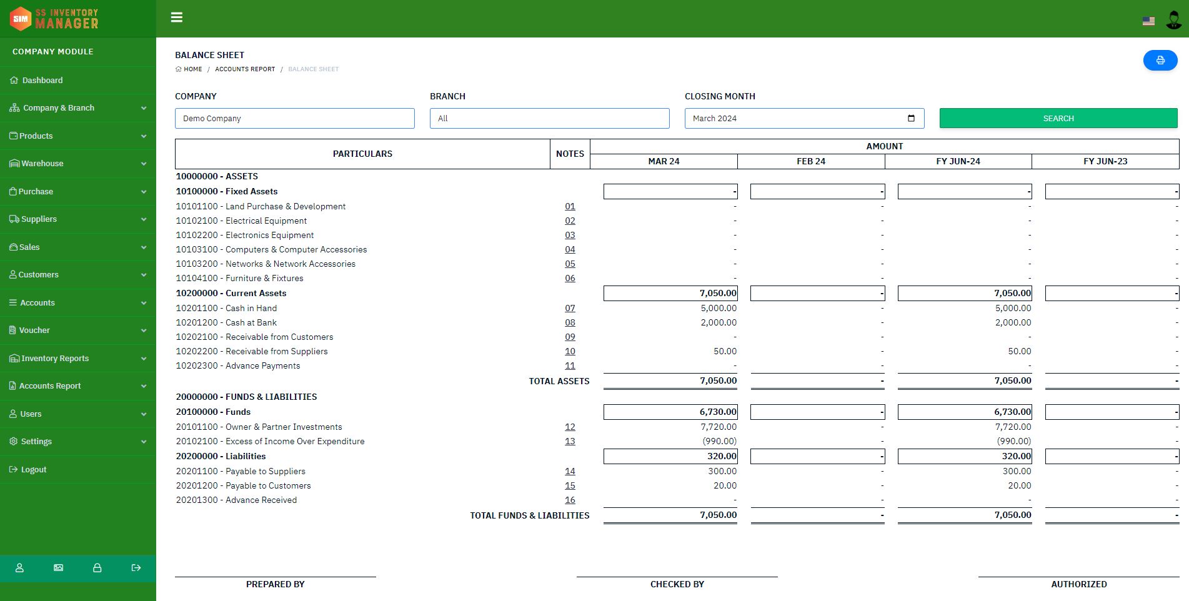1189x601 pixels.
Task: Click the blue print button
Action: tap(1160, 60)
